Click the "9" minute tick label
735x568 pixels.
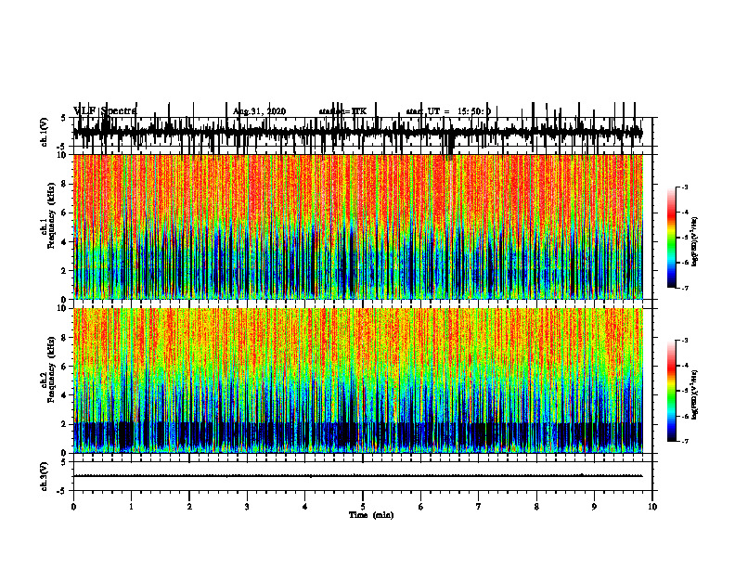pyautogui.click(x=594, y=507)
